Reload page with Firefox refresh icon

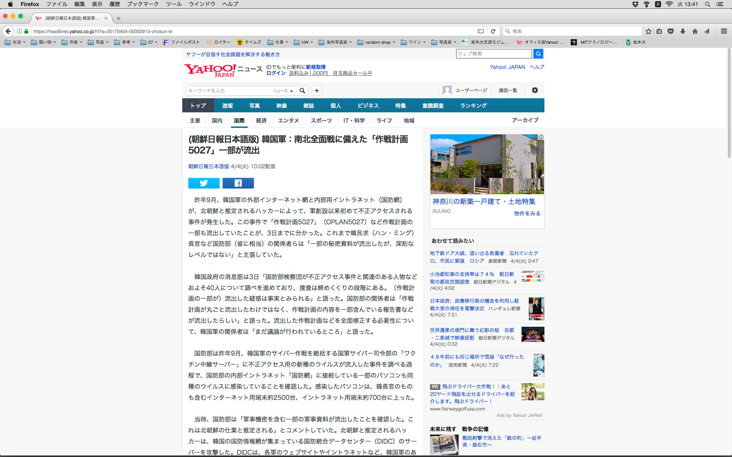tap(493, 31)
